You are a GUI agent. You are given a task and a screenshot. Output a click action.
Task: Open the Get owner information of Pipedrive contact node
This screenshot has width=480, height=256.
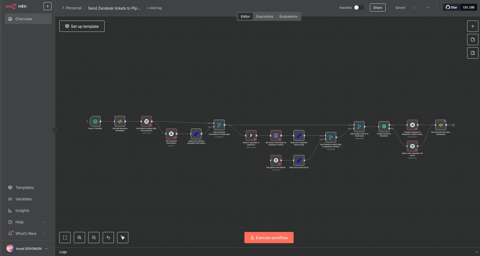point(276,135)
